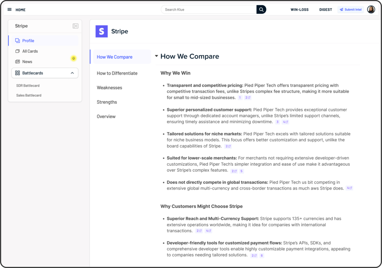Image resolution: width=382 pixels, height=268 pixels.
Task: Open the hamburger menu icon
Action: 9,10
